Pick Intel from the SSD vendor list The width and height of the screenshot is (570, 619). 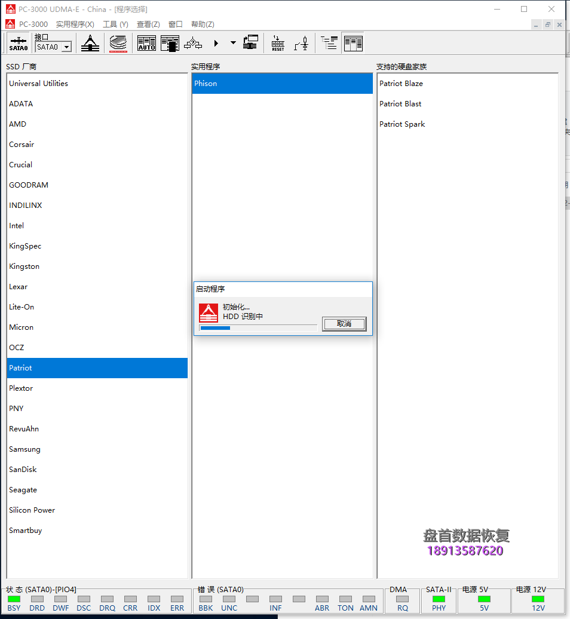(x=97, y=226)
